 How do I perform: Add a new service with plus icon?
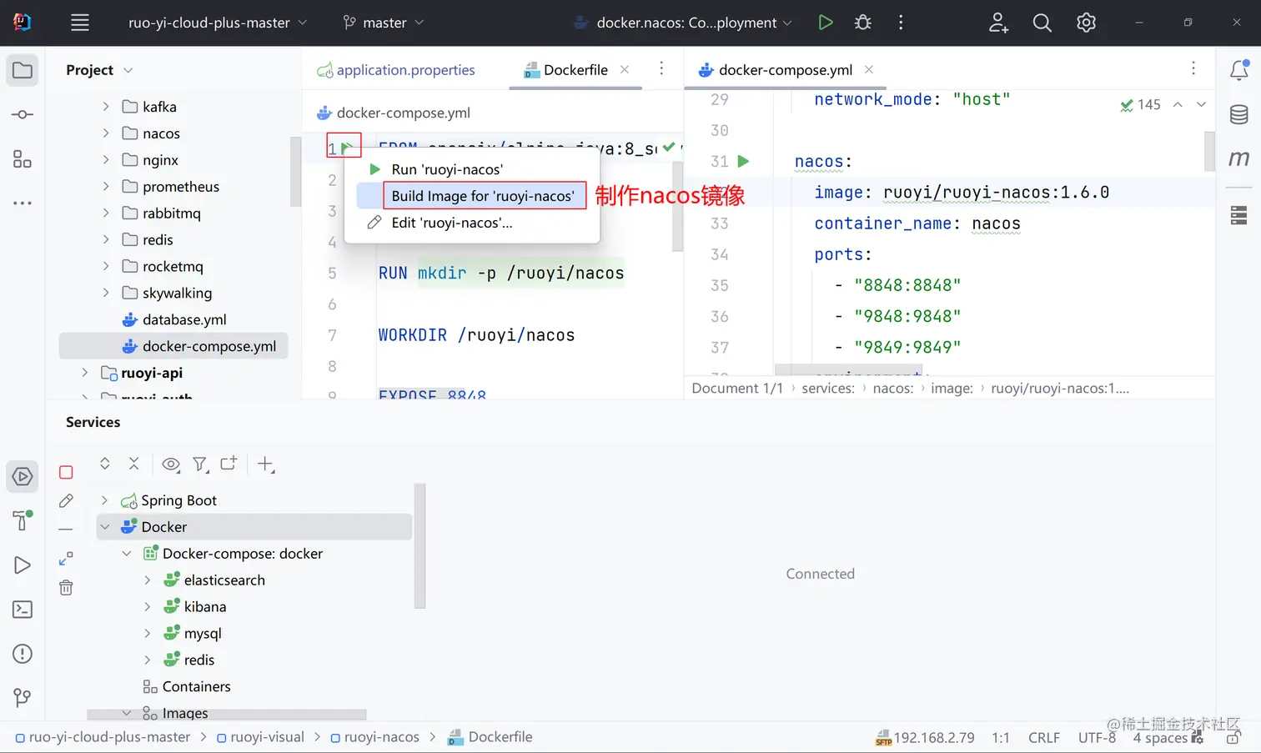pos(265,464)
